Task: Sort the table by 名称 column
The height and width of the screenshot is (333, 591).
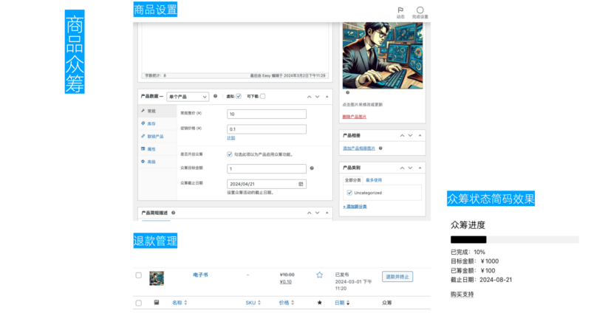Action: click(x=180, y=303)
